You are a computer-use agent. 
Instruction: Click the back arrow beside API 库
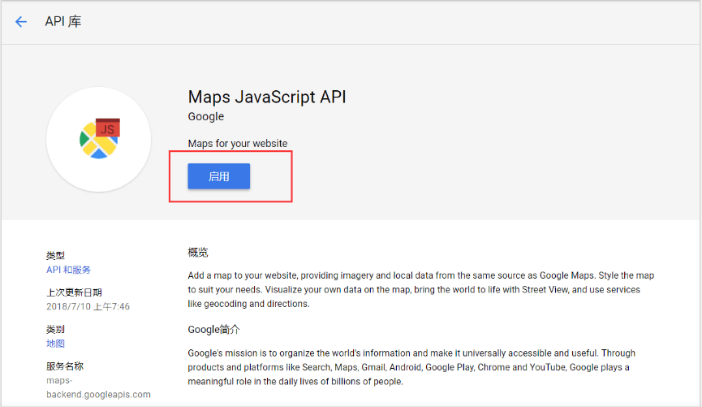click(x=21, y=22)
